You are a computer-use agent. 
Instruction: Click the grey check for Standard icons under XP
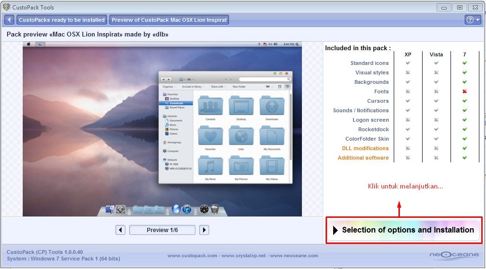[x=408, y=63]
